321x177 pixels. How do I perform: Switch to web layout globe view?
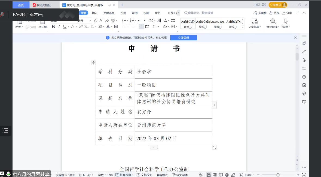(227, 175)
